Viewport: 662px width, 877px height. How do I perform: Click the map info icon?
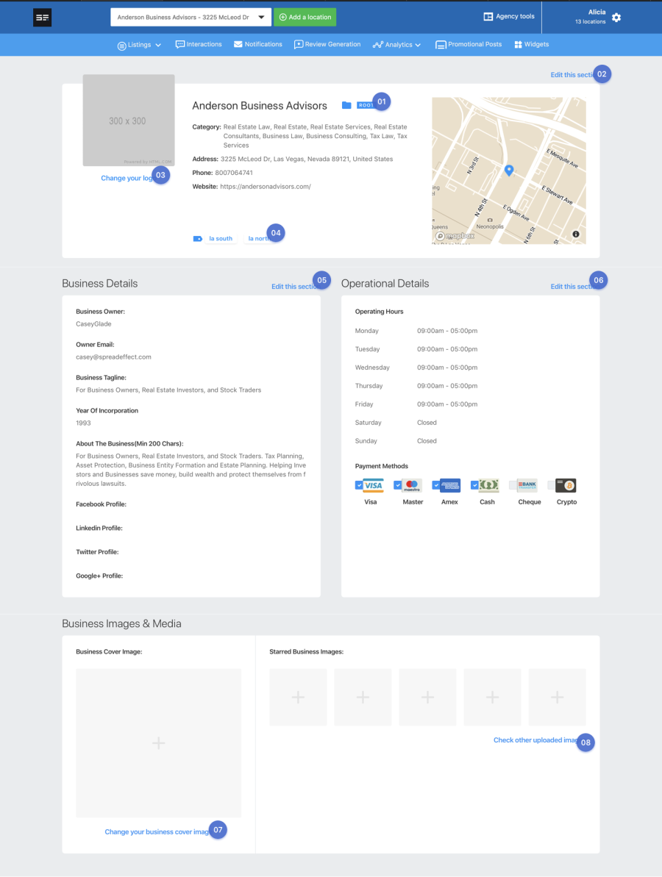coord(576,235)
